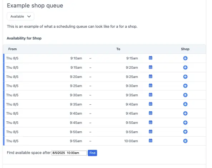The width and height of the screenshot is (212, 168).
Task: Click the From column header
Action: pos(13,49)
